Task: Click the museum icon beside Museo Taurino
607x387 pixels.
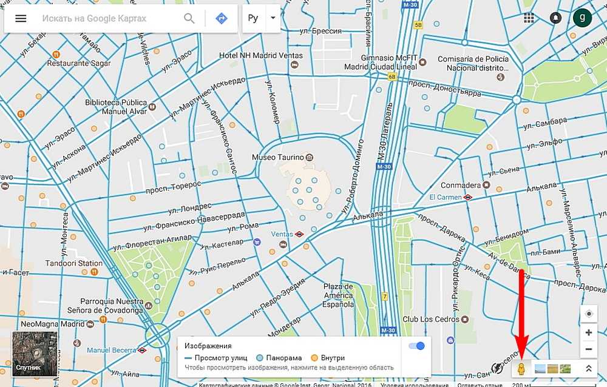Action: pyautogui.click(x=310, y=158)
